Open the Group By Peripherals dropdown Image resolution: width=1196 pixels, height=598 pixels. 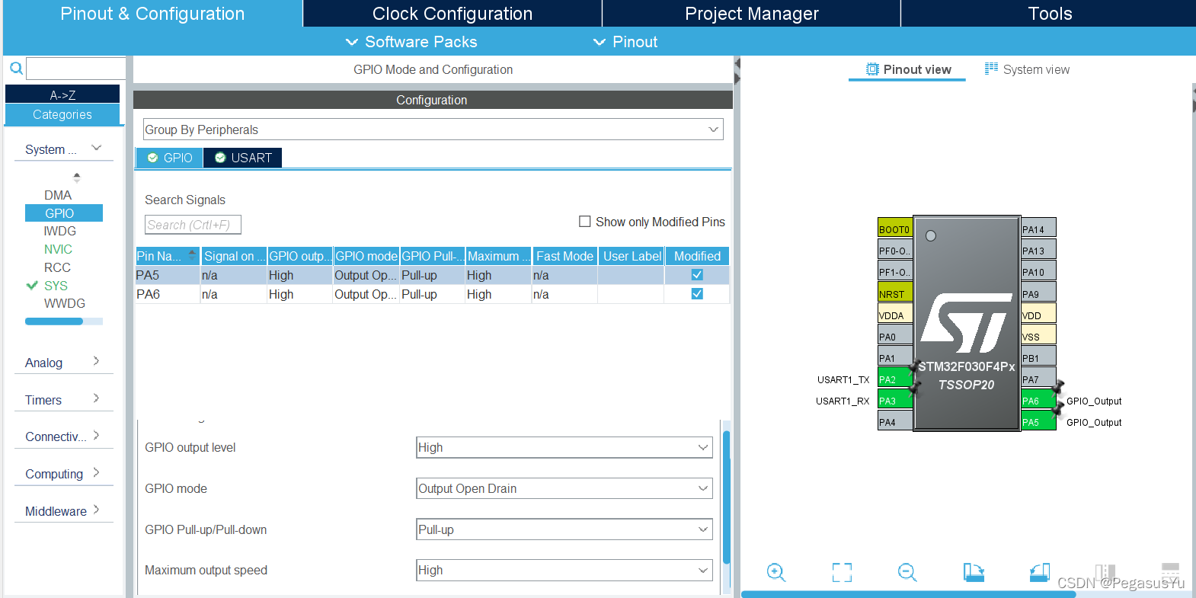pyautogui.click(x=433, y=130)
